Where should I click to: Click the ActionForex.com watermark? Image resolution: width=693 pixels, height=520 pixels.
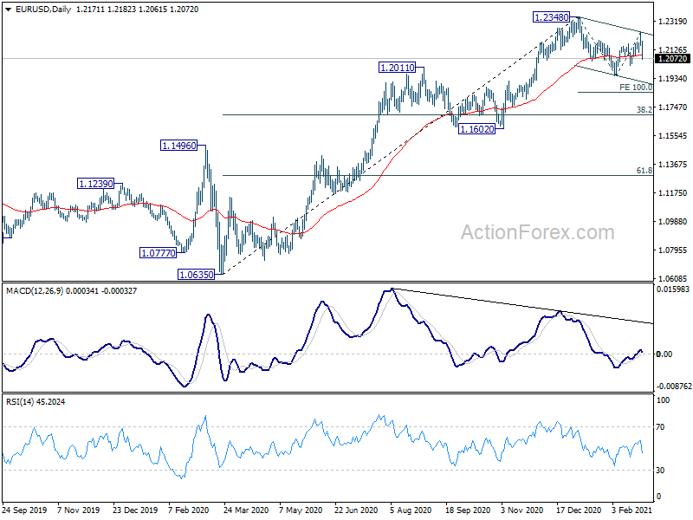pyautogui.click(x=537, y=232)
